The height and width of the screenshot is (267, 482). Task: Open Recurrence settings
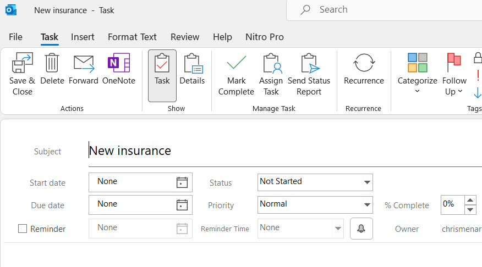pos(364,69)
